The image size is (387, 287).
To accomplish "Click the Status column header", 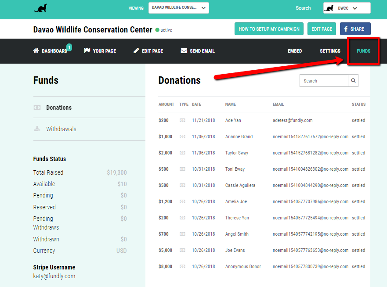I will 358,104.
